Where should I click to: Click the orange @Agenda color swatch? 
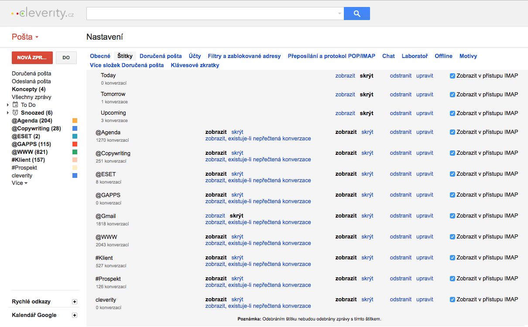click(x=75, y=121)
